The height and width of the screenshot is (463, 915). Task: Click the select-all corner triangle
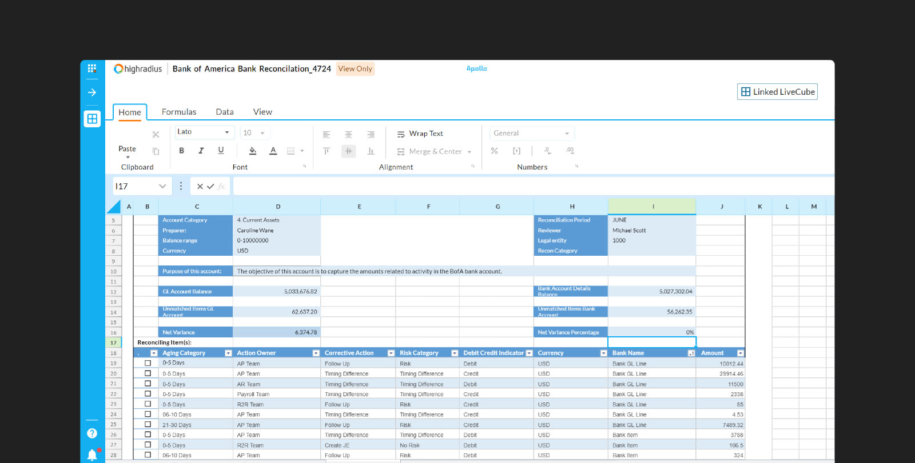tap(113, 207)
